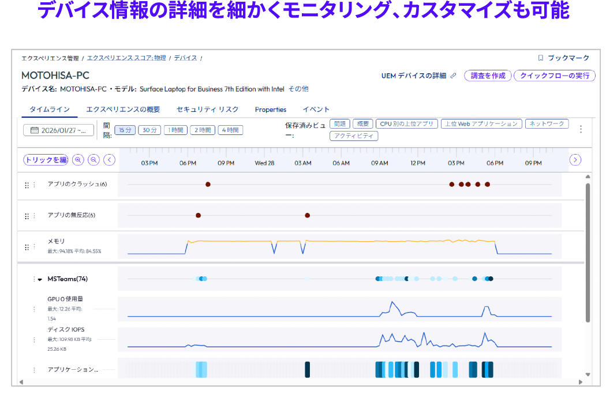Zoom out of the timeline
The height and width of the screenshot is (394, 606).
[93, 160]
